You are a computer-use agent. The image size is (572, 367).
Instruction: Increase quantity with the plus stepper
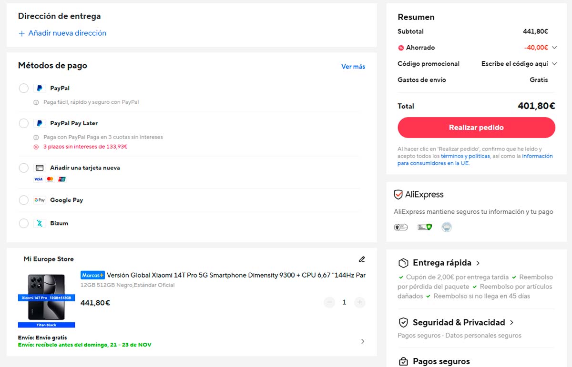click(359, 302)
